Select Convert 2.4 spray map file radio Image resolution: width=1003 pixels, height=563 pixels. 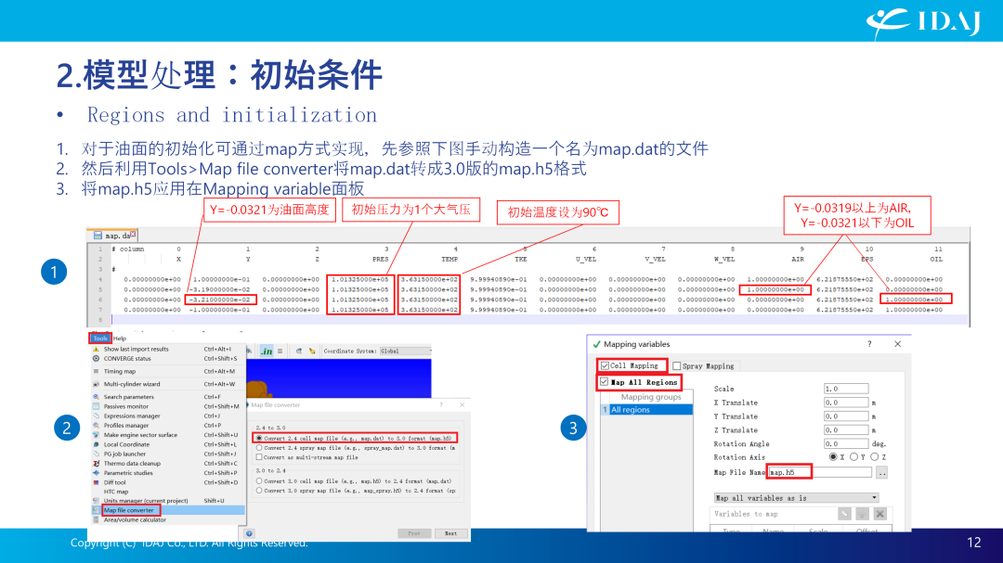[259, 448]
